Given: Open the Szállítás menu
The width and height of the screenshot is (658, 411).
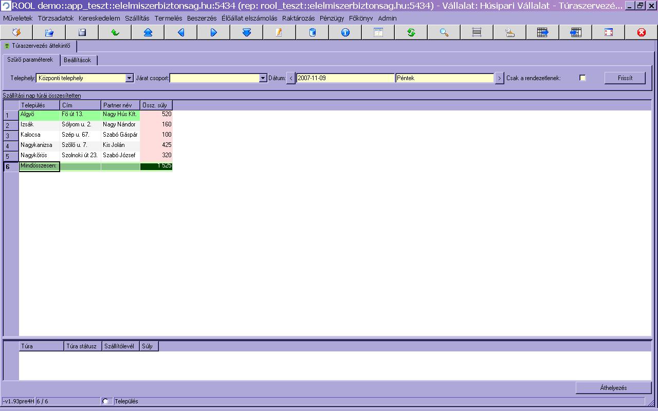Looking at the screenshot, I should click(x=137, y=18).
